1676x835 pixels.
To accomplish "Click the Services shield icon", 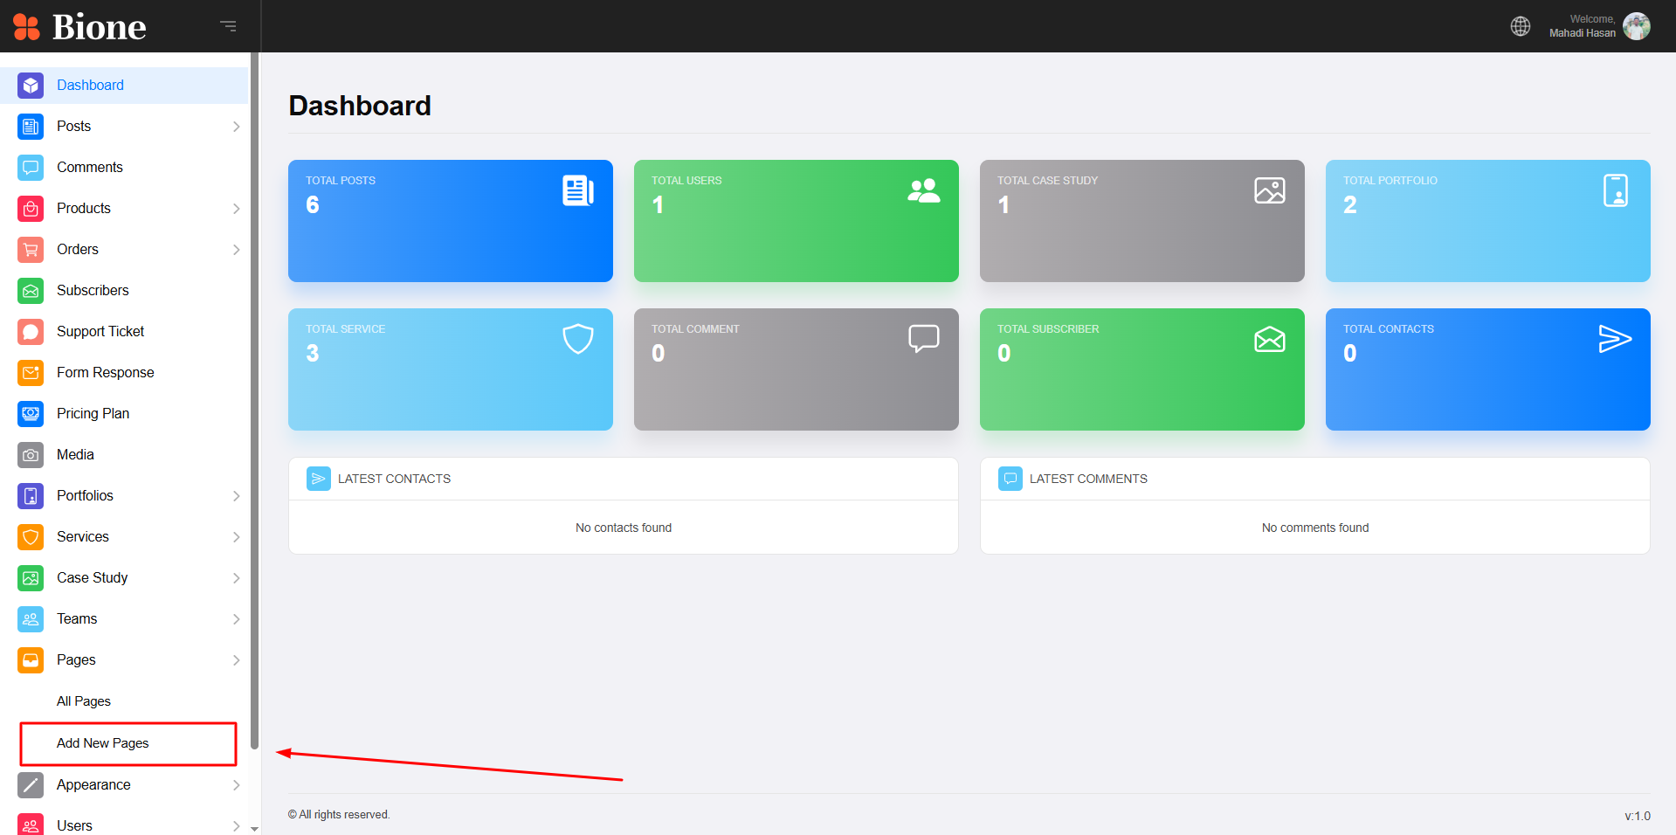I will 31,537.
